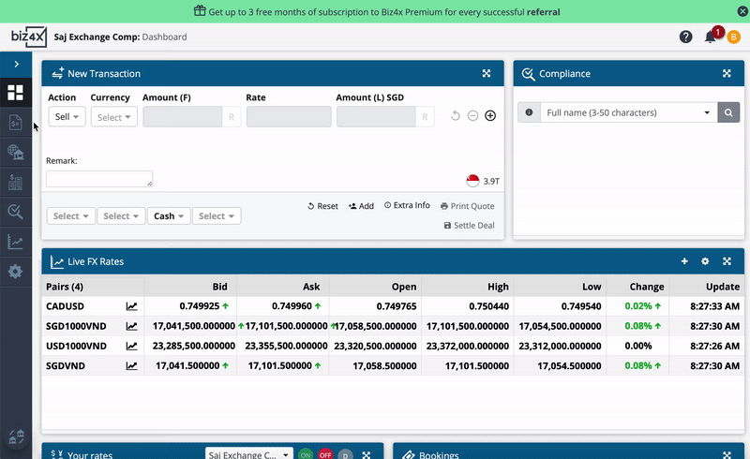Toggle the green ON switch in Your rates
The height and width of the screenshot is (459, 750).
(x=306, y=454)
